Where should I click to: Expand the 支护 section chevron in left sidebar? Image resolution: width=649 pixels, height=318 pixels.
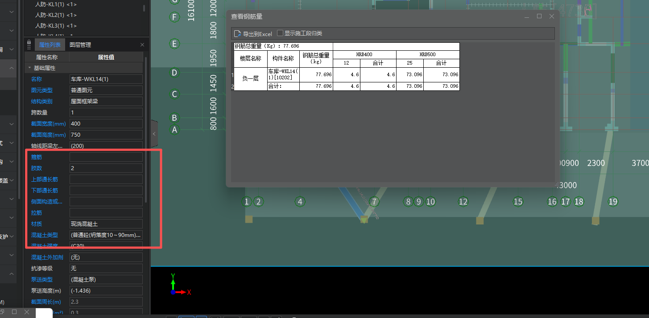pos(12,236)
